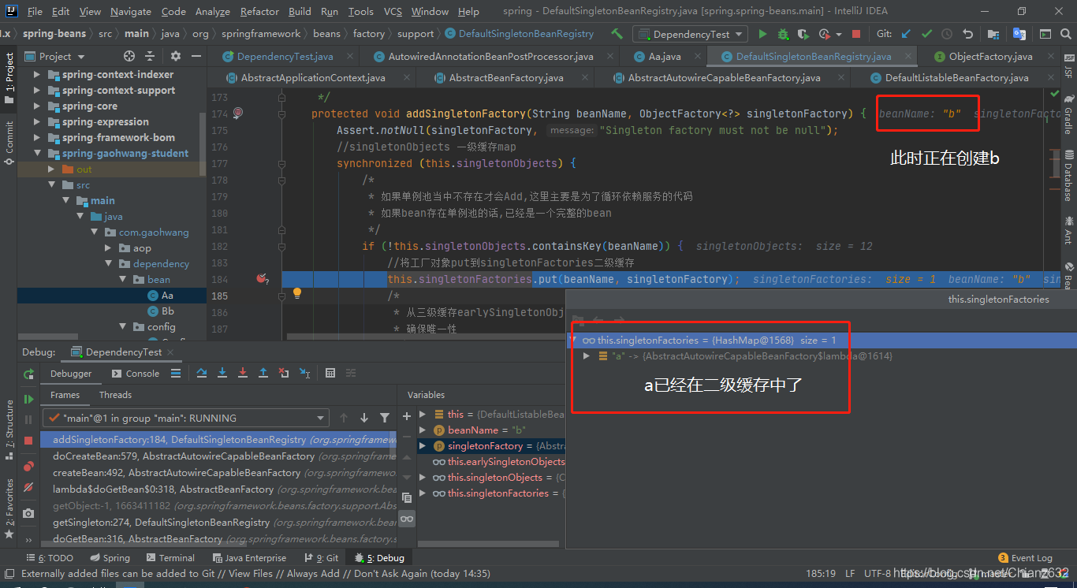
Task: Run DependencyTest with green play icon
Action: tap(762, 34)
